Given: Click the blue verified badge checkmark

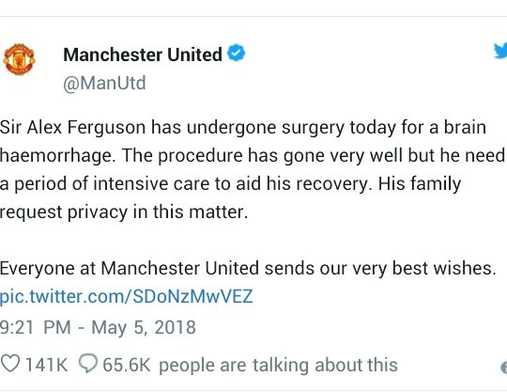Looking at the screenshot, I should [236, 53].
